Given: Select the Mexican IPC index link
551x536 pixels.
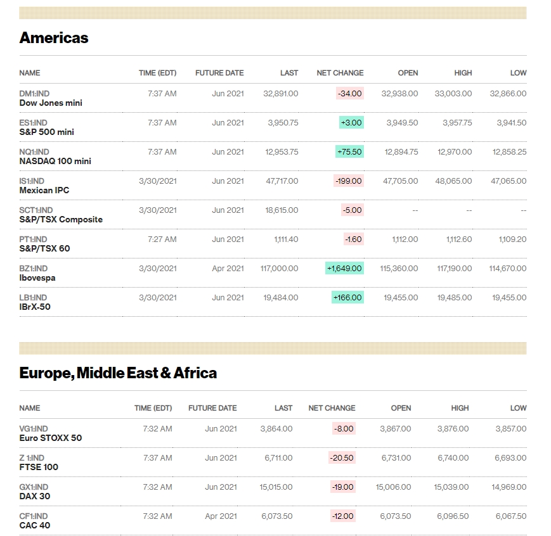Looking at the screenshot, I should pos(44,190).
